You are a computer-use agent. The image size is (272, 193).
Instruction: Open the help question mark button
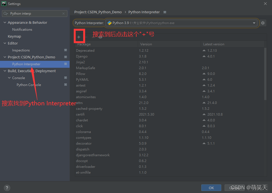(7, 188)
